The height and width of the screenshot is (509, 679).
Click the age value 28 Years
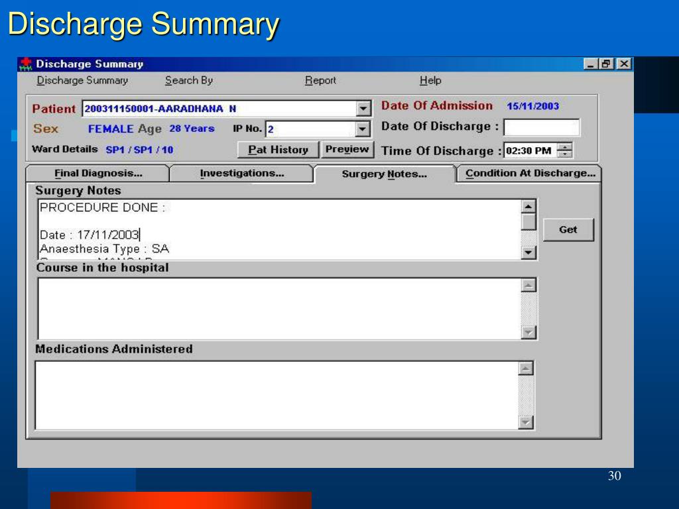tap(192, 129)
